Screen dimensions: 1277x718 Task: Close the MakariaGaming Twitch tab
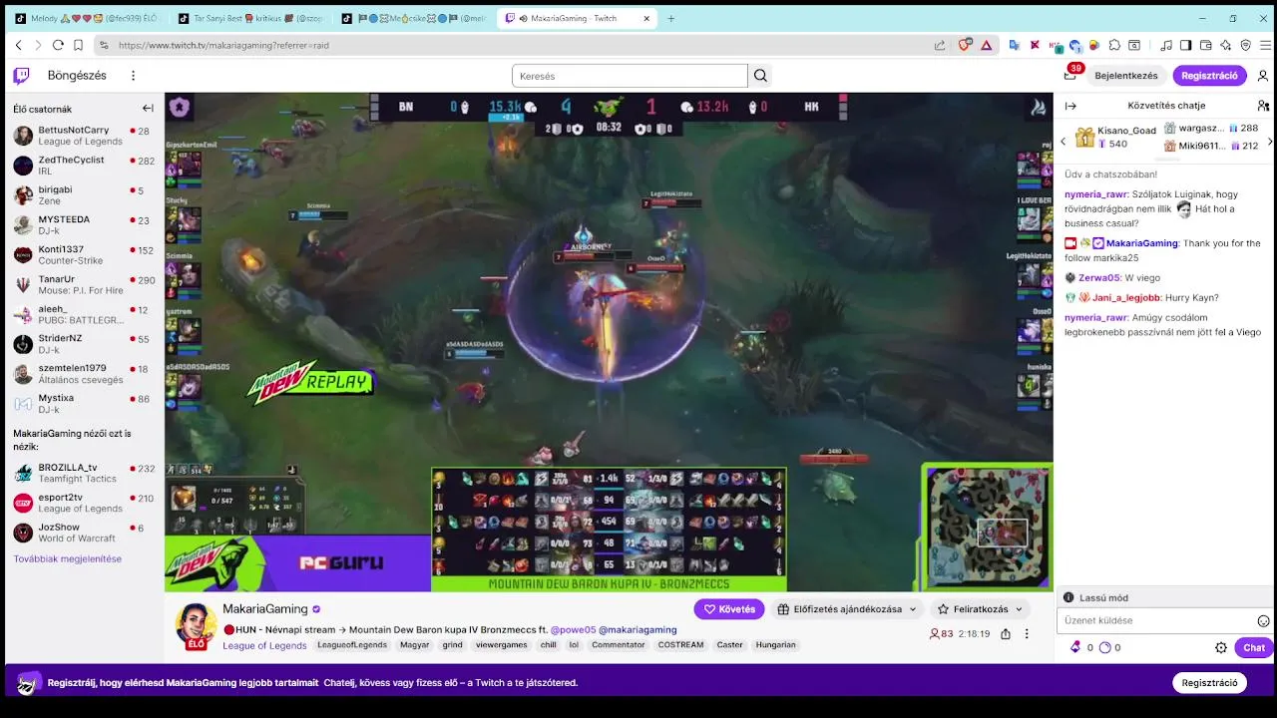647,18
